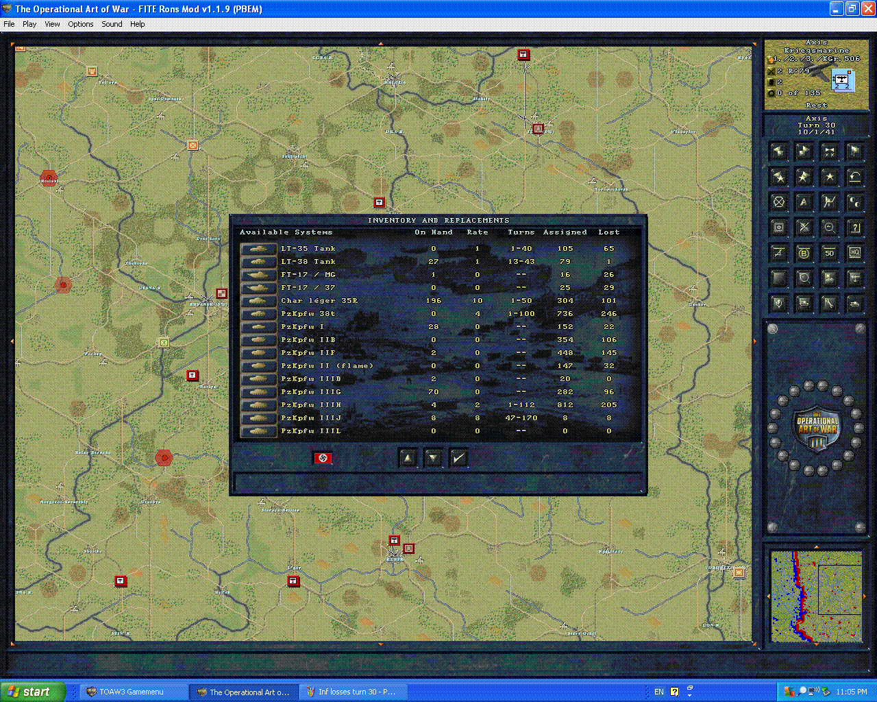
Task: Click the weather sun-and-cloud icon
Action: coord(829,278)
